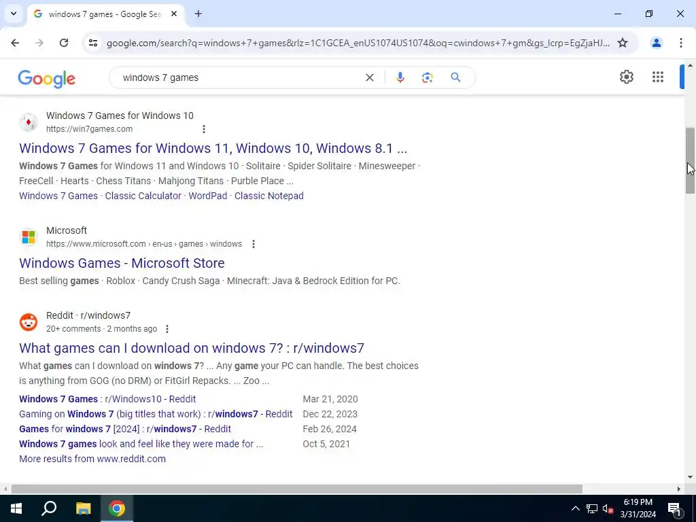This screenshot has width=696, height=522.
Task: Click the Microsoft logo favicon
Action: (29, 237)
